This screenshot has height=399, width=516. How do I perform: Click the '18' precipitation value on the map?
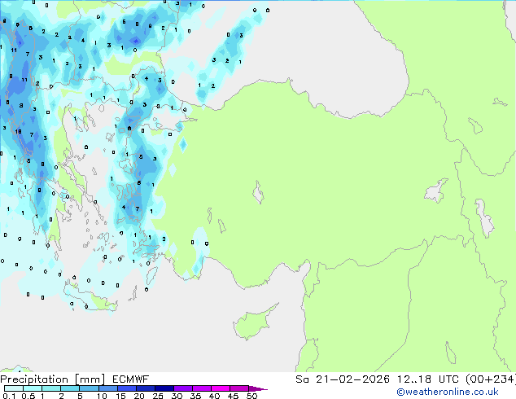click(18, 131)
